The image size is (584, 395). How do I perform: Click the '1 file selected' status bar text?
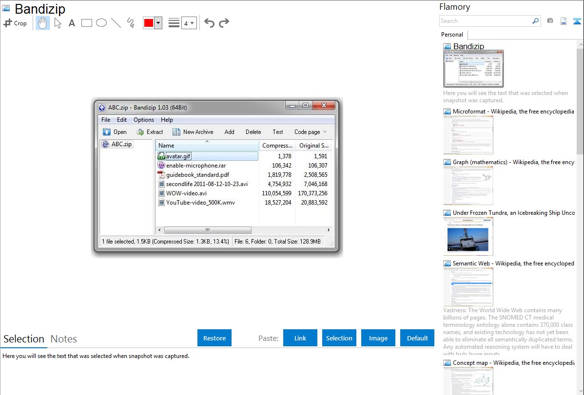(165, 242)
